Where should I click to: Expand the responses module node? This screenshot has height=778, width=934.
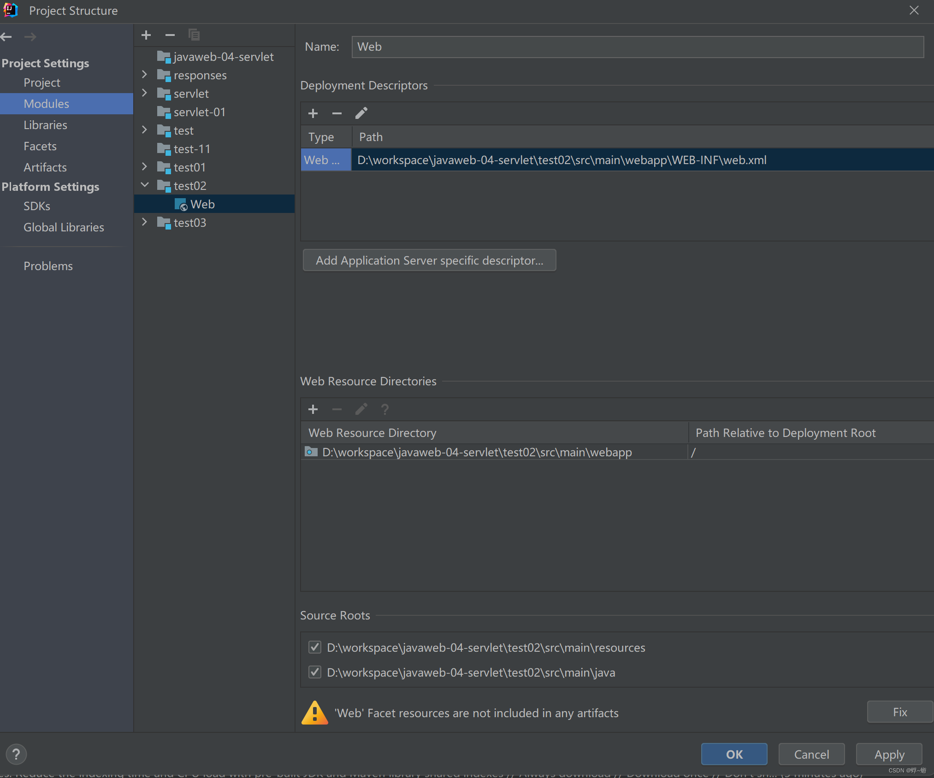point(145,75)
